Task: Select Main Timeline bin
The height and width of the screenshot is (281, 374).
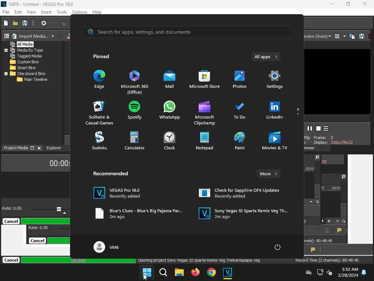Action: click(x=35, y=79)
